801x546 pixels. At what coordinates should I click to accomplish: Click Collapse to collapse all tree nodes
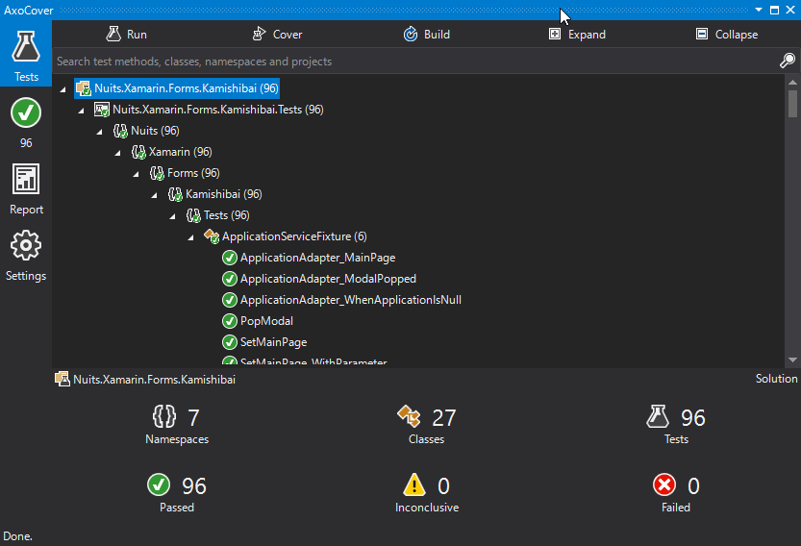(x=727, y=35)
